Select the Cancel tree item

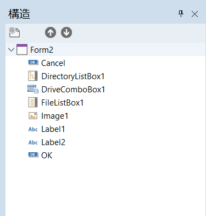(53, 63)
